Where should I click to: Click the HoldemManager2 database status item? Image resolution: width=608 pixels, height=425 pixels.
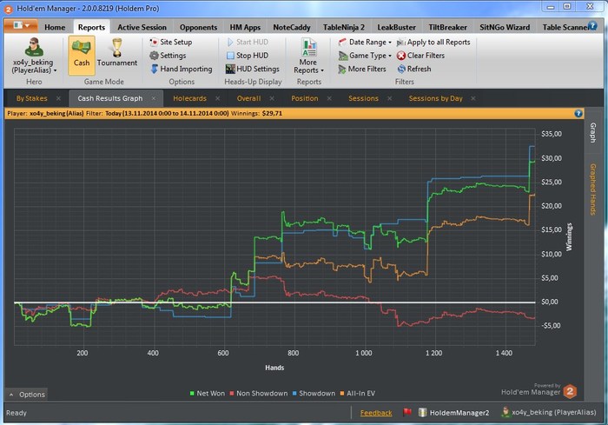point(454,413)
